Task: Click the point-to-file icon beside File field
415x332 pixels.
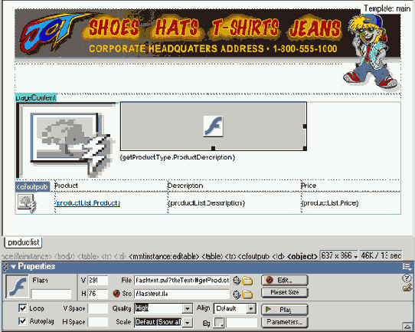Action: click(237, 280)
